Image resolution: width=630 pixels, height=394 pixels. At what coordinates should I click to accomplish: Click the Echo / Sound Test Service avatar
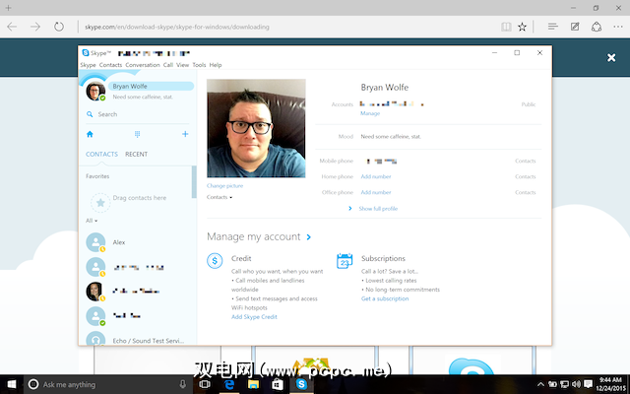[x=95, y=339]
